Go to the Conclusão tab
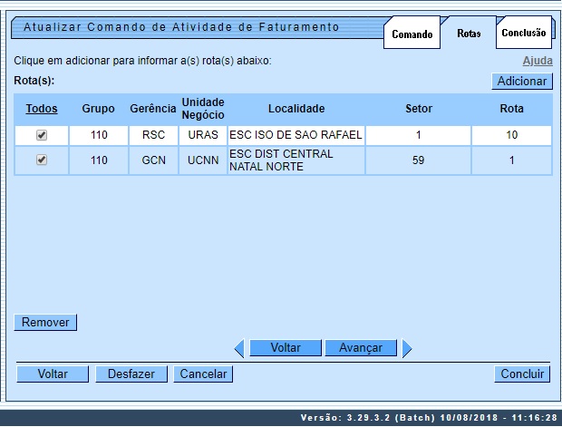Image resolution: width=562 pixels, height=427 pixels. point(523,33)
